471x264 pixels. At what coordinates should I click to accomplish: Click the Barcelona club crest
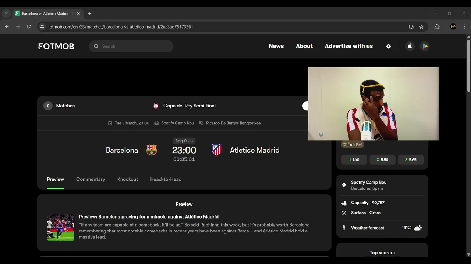tap(152, 150)
